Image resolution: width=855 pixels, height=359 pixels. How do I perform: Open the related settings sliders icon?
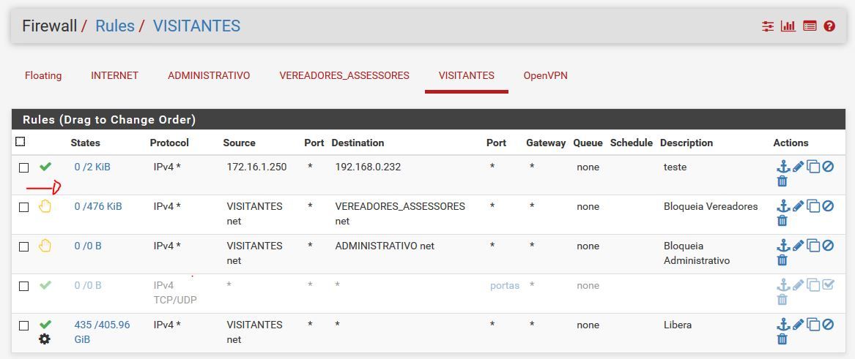tap(767, 26)
